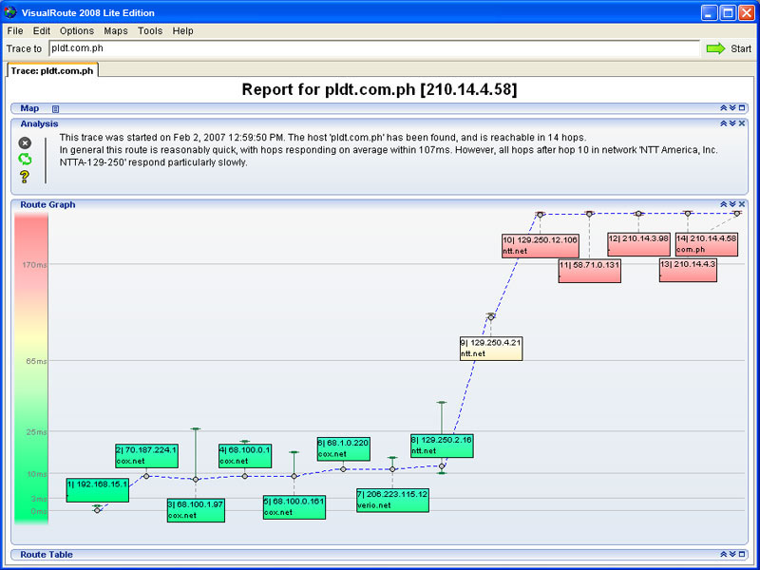760x570 pixels.
Task: Close the Route Graph panel
Action: (742, 204)
